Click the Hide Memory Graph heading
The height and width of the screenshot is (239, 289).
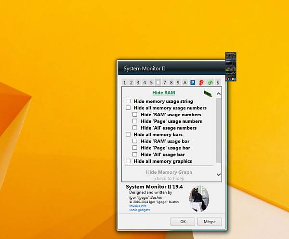pyautogui.click(x=169, y=172)
